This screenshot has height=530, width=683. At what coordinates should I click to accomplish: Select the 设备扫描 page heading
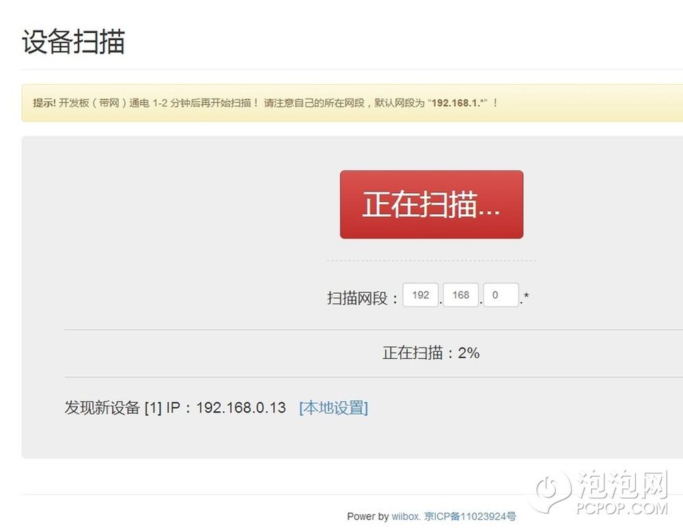click(x=74, y=42)
